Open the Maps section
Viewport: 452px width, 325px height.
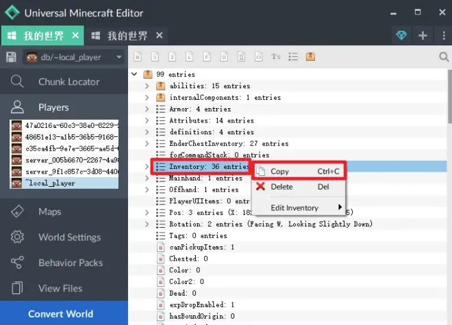[x=64, y=211]
